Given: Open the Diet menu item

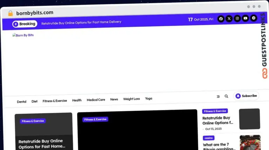Looking at the screenshot, I should 34,101.
